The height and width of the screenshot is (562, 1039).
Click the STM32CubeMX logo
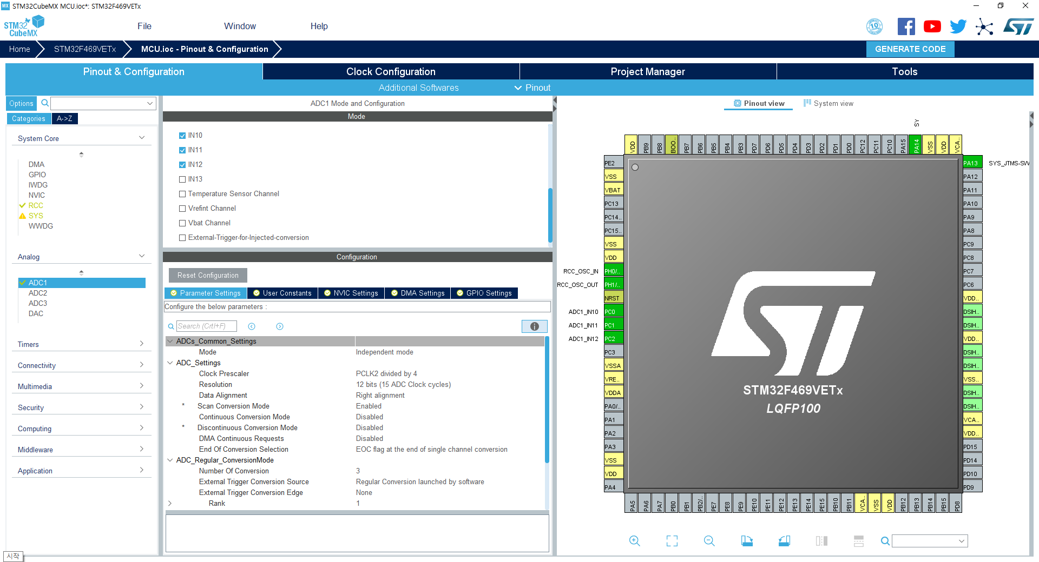point(24,26)
